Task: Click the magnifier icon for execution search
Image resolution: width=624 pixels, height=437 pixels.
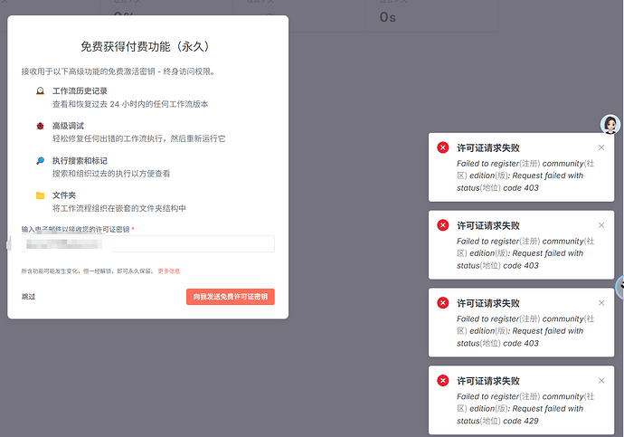Action: [x=40, y=161]
